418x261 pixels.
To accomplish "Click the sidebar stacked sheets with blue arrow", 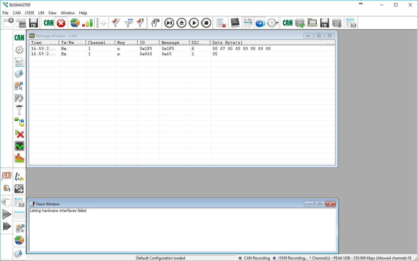I will [20, 74].
